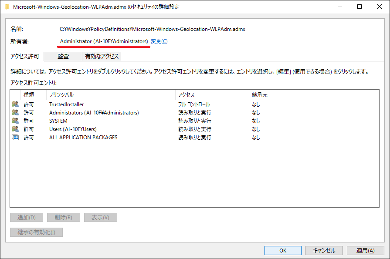This screenshot has width=390, height=259.
Task: Click the ALL APPLICATION PACKAGES icon
Action: [x=15, y=138]
